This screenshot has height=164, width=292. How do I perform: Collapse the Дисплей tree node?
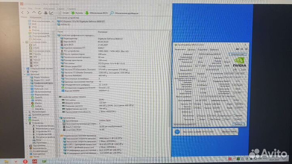25,75
